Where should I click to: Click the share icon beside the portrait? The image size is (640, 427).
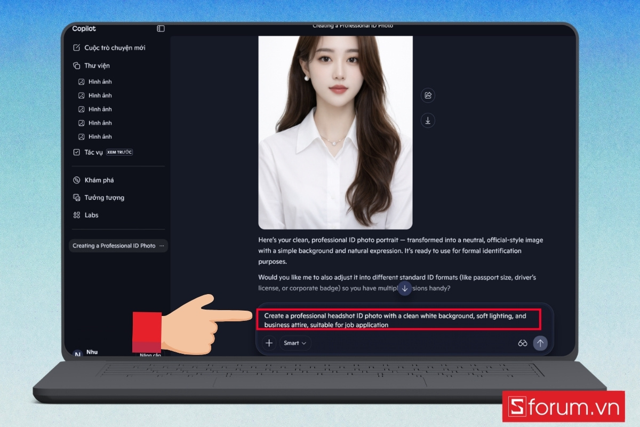(428, 96)
